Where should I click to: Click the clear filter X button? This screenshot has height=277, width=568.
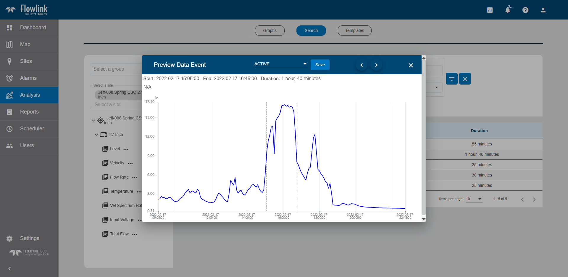click(465, 79)
